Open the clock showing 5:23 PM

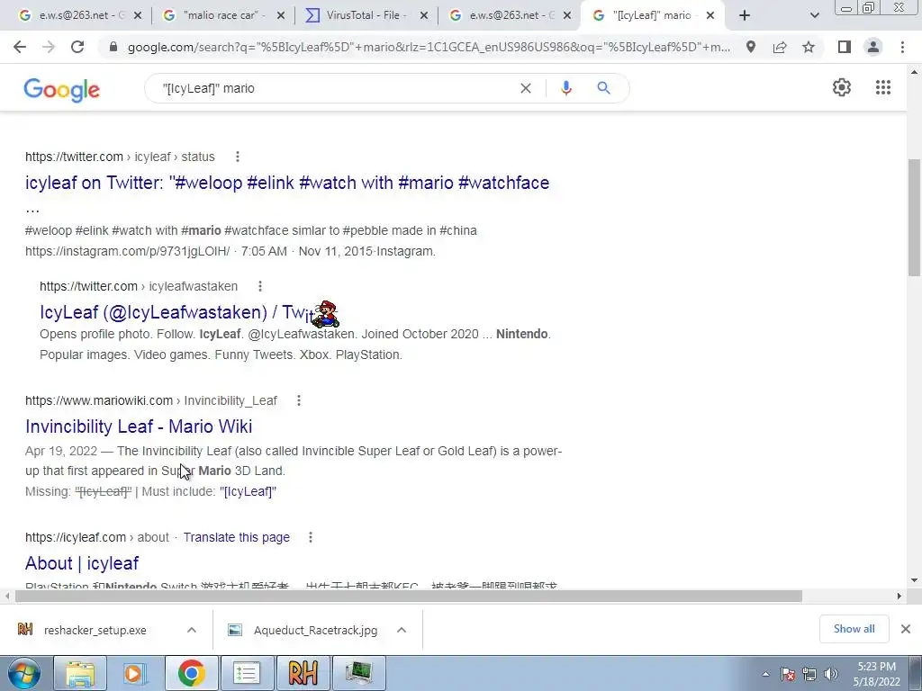tap(877, 673)
